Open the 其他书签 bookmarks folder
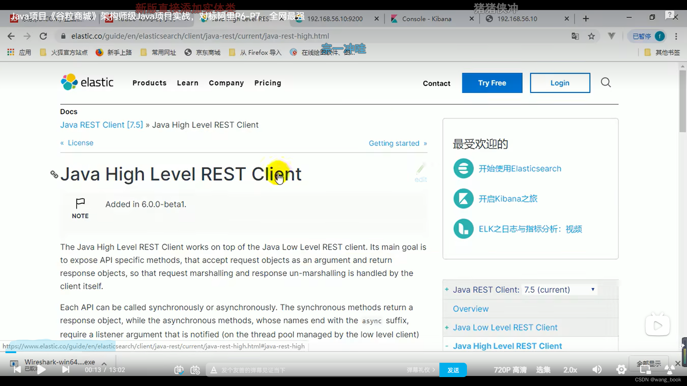This screenshot has width=687, height=386. (x=662, y=52)
